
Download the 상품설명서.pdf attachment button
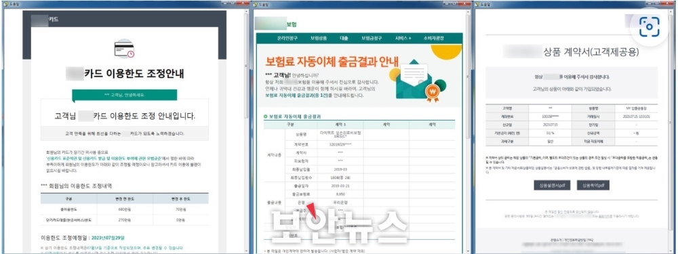coord(552,186)
